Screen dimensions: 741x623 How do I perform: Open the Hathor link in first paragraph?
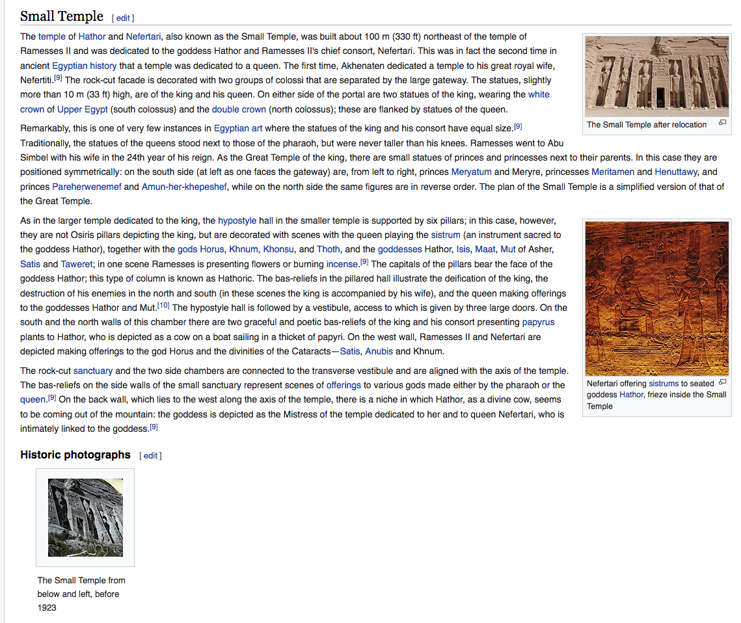click(92, 36)
